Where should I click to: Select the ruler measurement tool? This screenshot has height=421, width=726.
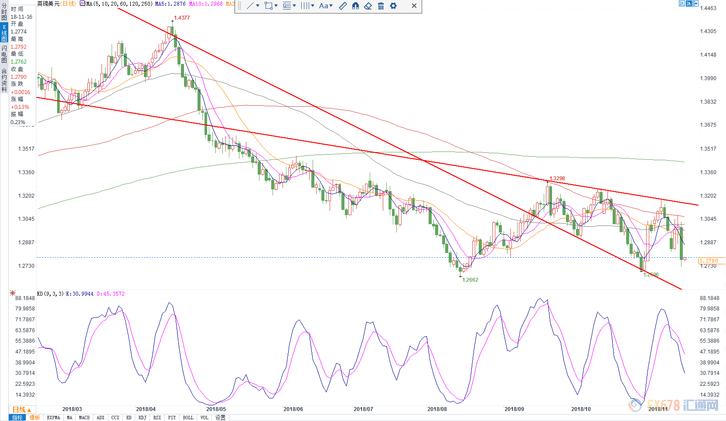pos(343,6)
